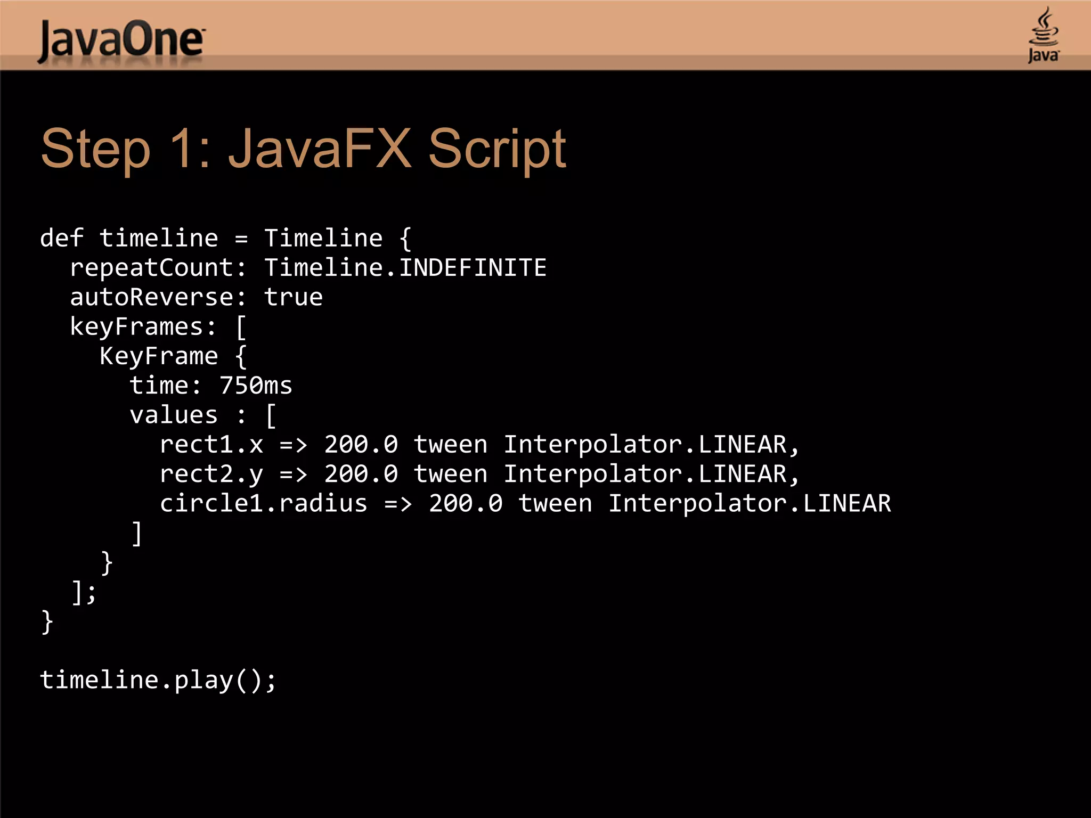Click the Step 1: JavaFX Script title
This screenshot has width=1091, height=818.
pyautogui.click(x=303, y=149)
